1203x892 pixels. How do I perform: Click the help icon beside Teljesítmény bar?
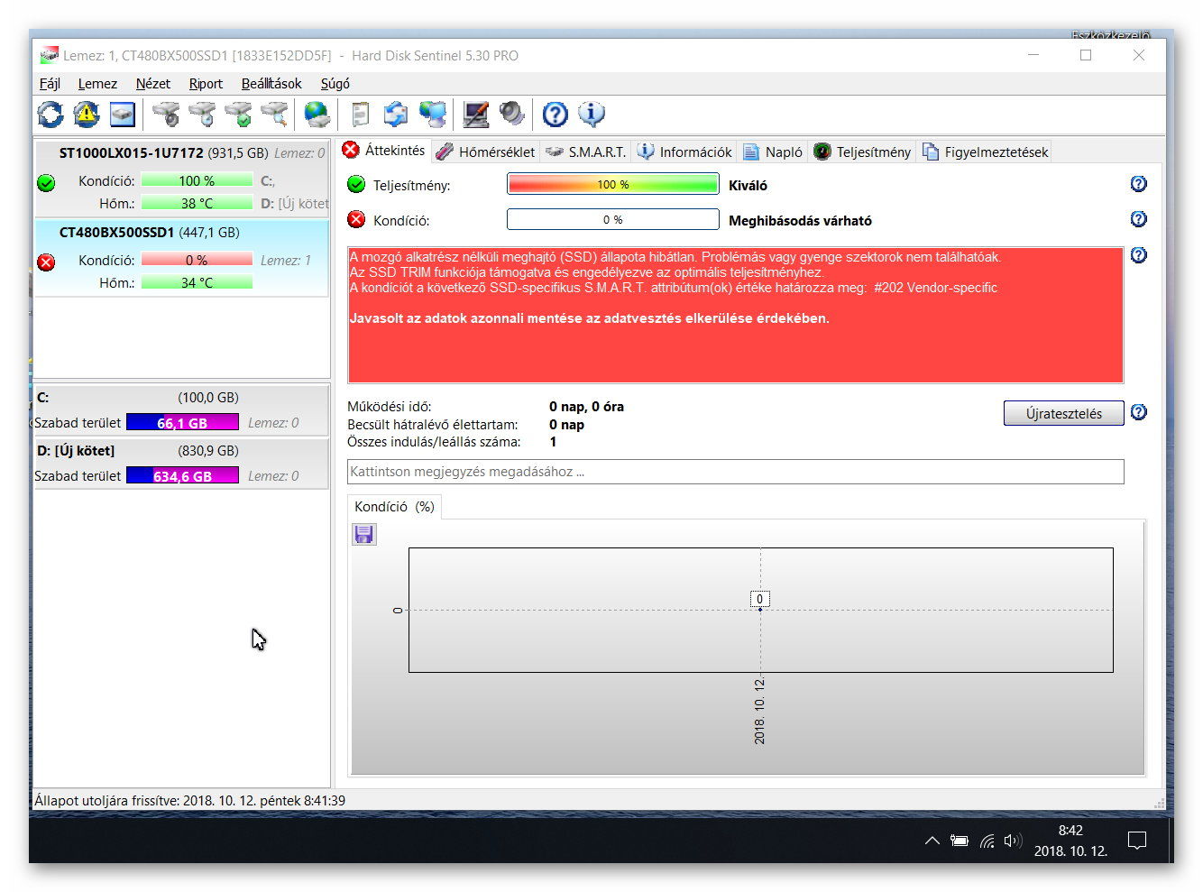coord(1138,184)
